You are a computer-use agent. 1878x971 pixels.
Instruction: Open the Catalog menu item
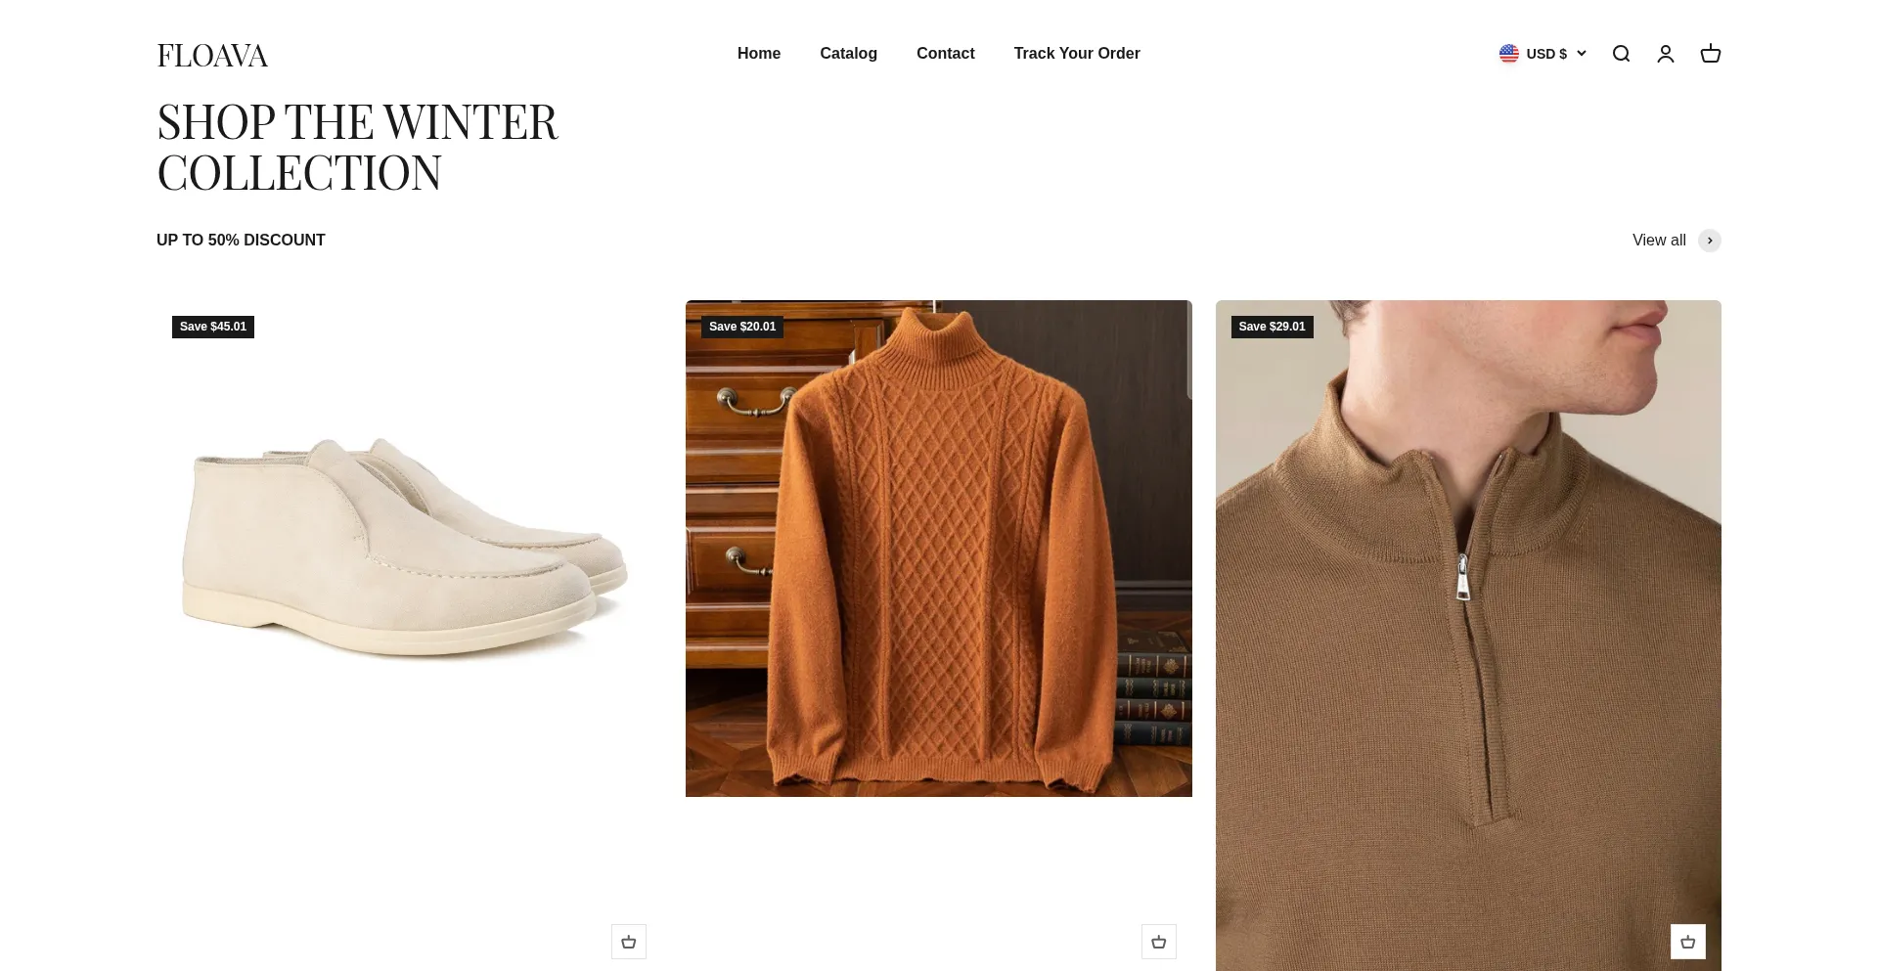click(x=848, y=54)
